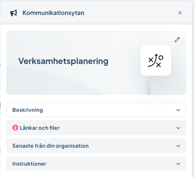Click the empty middle of the Beskrivning row
Screen dimensions: 195x177
(109, 110)
